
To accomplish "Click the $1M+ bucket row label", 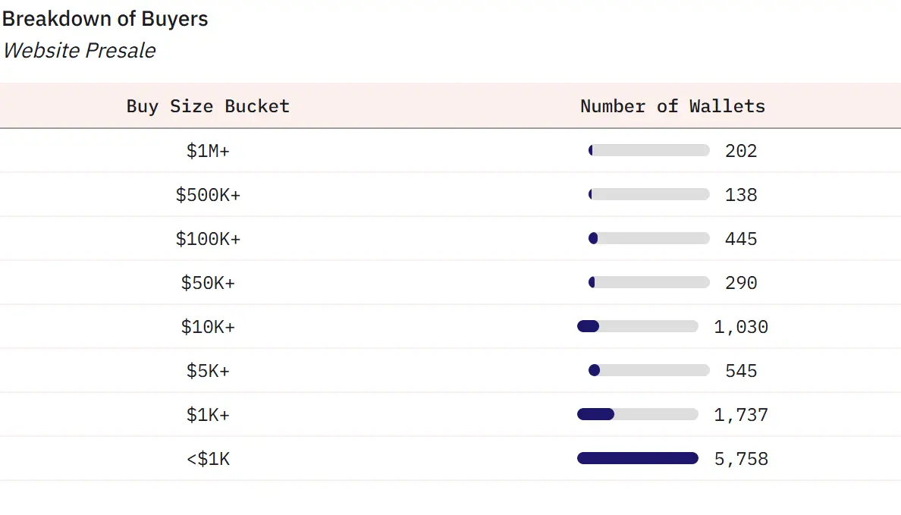I will click(x=208, y=151).
